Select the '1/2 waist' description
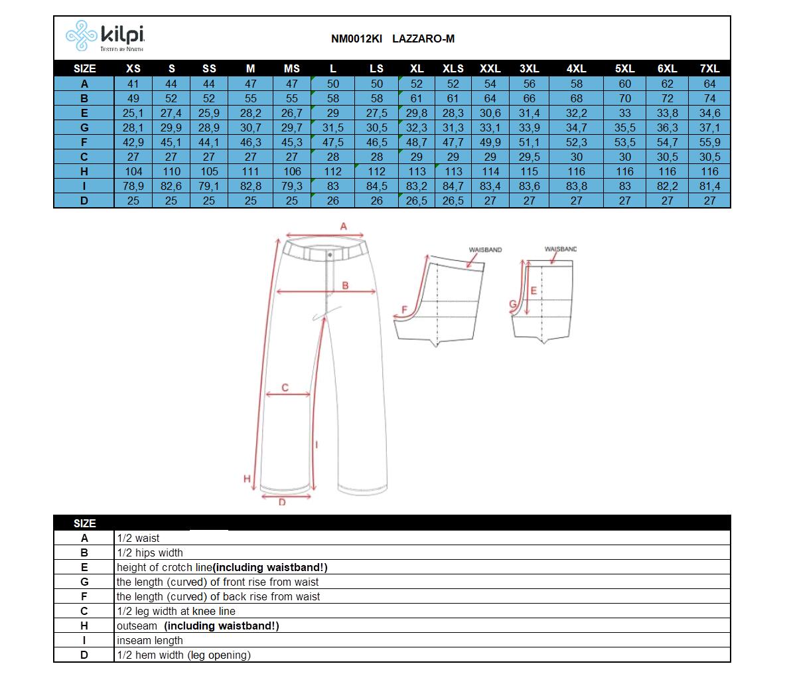This screenshot has height=678, width=785. point(138,538)
